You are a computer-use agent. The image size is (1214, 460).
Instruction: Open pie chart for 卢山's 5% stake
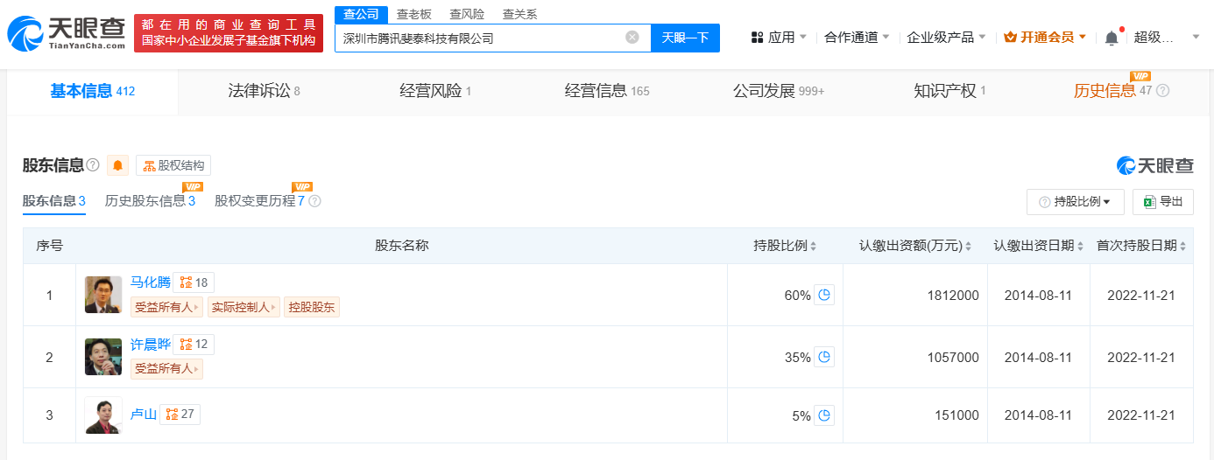[823, 415]
